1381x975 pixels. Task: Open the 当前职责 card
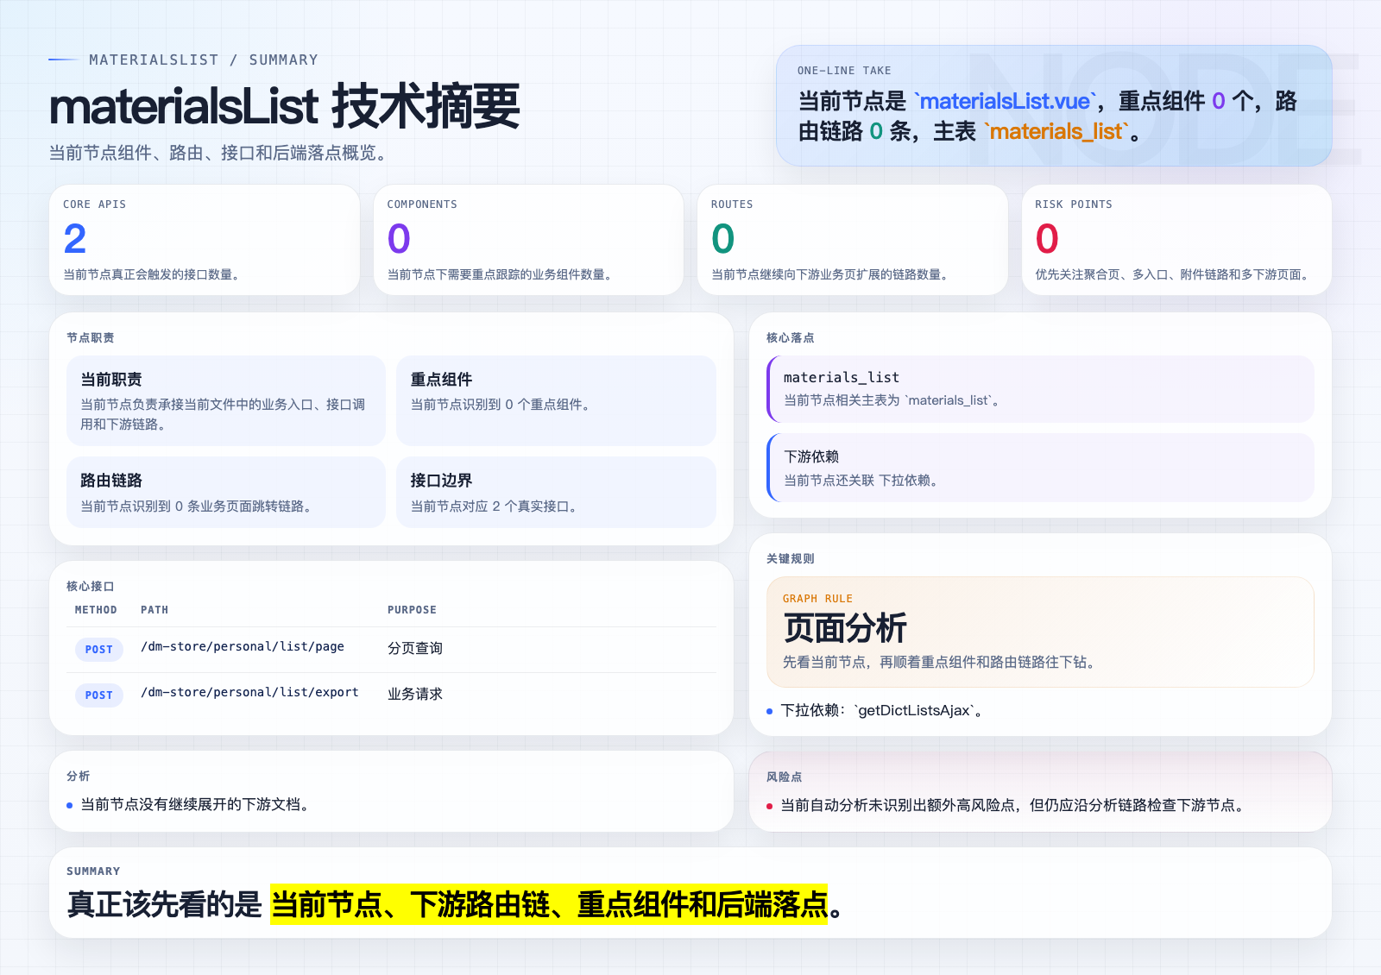(226, 400)
